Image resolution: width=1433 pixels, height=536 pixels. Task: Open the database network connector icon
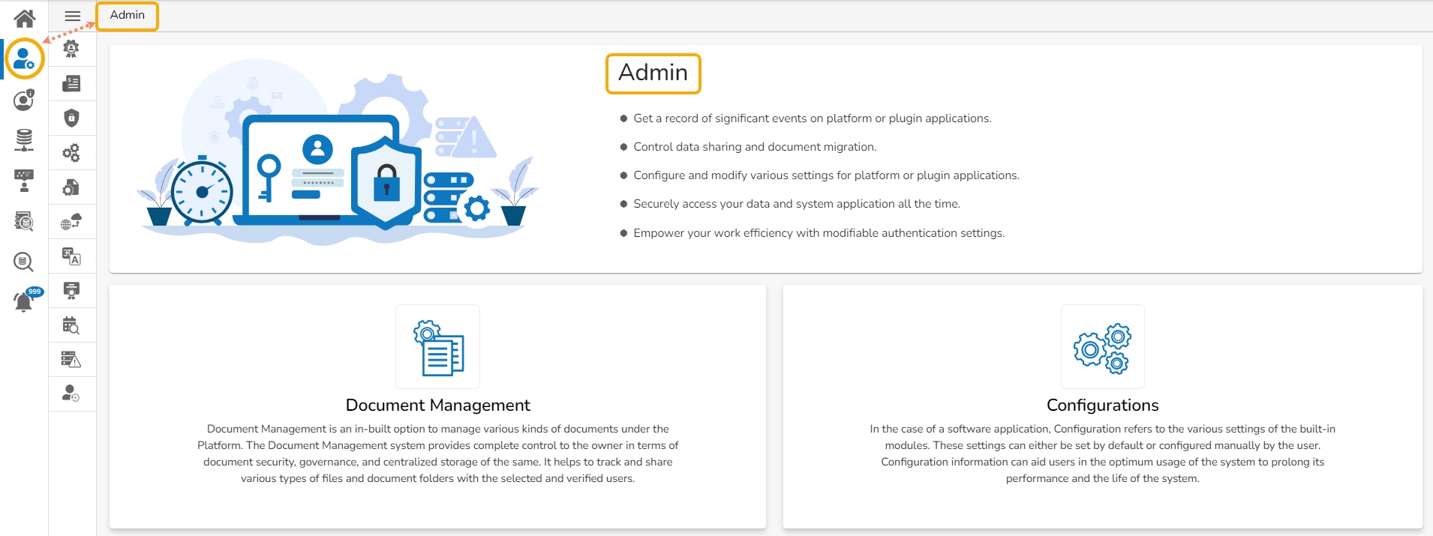coord(24,139)
